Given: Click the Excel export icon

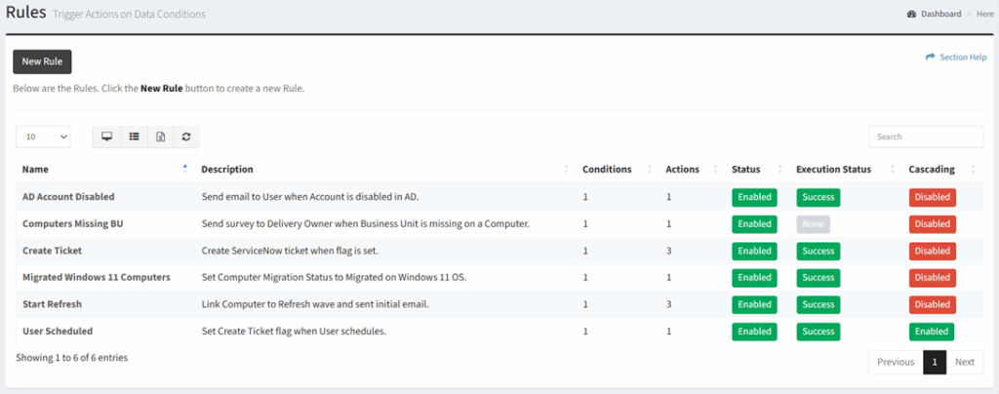Looking at the screenshot, I should [x=160, y=138].
